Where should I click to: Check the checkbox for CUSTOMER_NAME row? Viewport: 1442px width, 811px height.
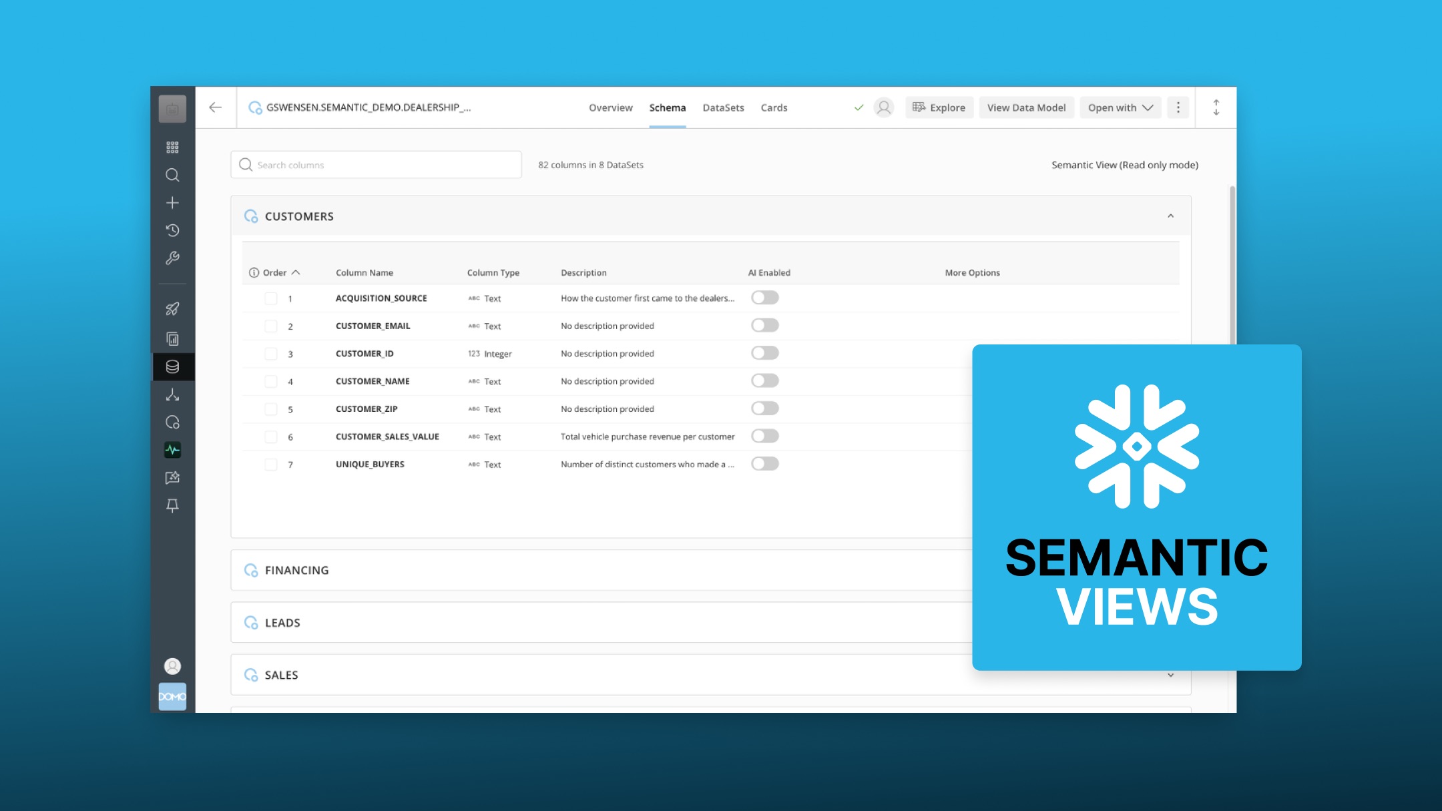click(270, 381)
